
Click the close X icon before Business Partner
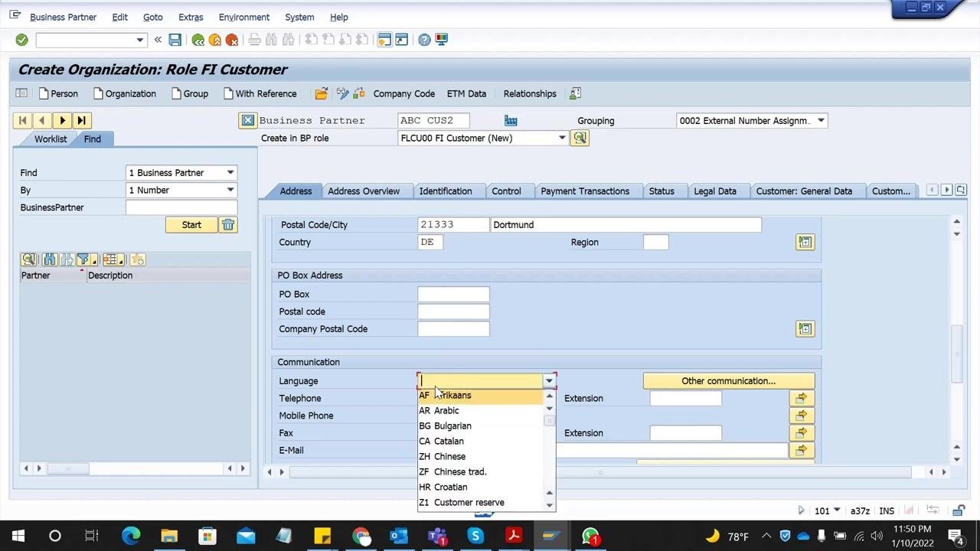click(247, 120)
